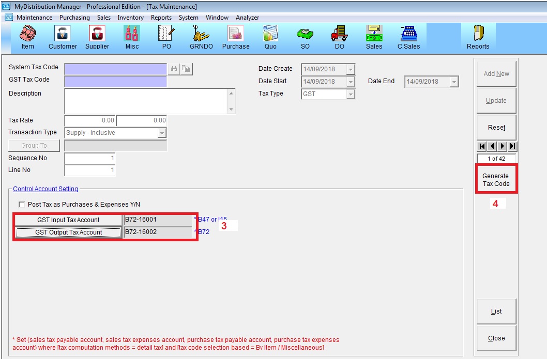The height and width of the screenshot is (359, 547).
Task: Open the Customer module icon
Action: (x=63, y=37)
